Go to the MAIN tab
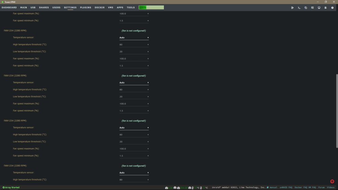 pos(24,7)
